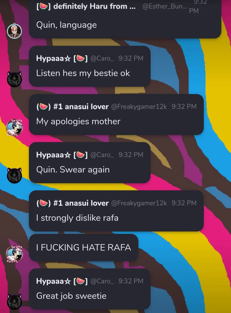Click cat-ear avatar next to "Listen hes my bestie ok"

coord(14,79)
